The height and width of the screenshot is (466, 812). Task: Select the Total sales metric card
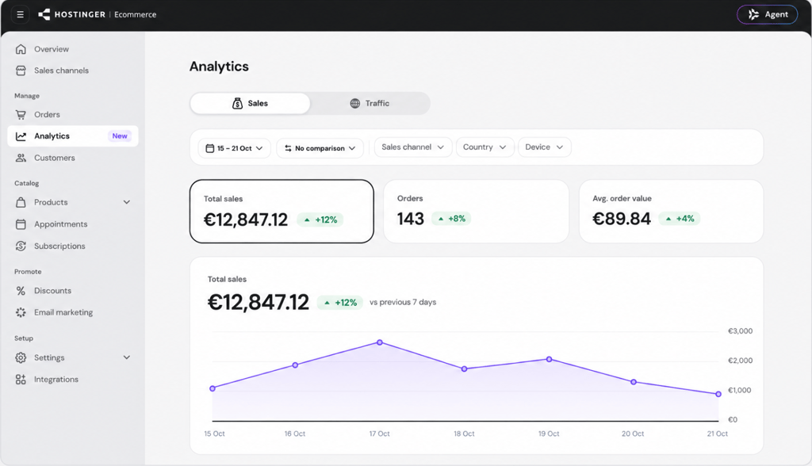(282, 212)
